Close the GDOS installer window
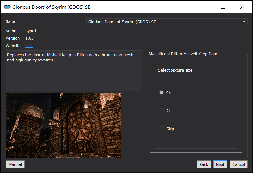Viewport: 253px width, 173px height. coord(242,7)
